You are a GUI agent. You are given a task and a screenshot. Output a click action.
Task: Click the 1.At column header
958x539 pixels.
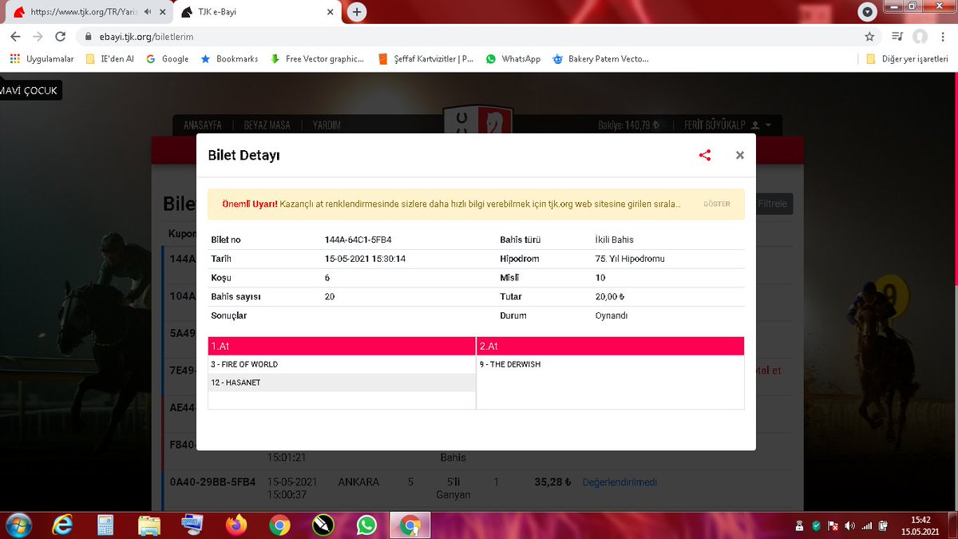pyautogui.click(x=342, y=346)
